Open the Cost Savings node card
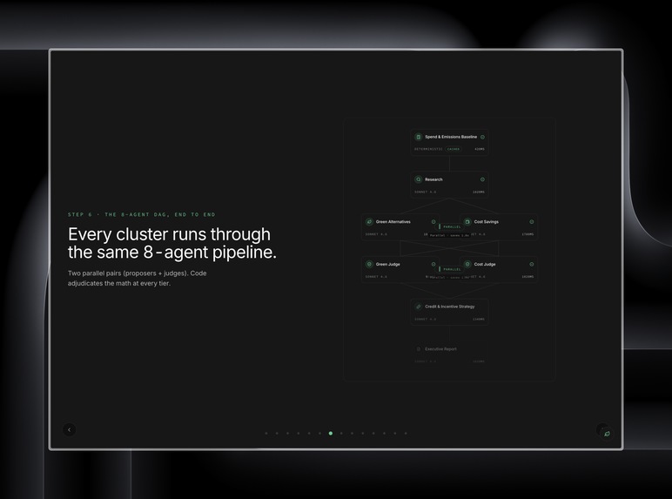The height and width of the screenshot is (499, 672). pos(499,227)
